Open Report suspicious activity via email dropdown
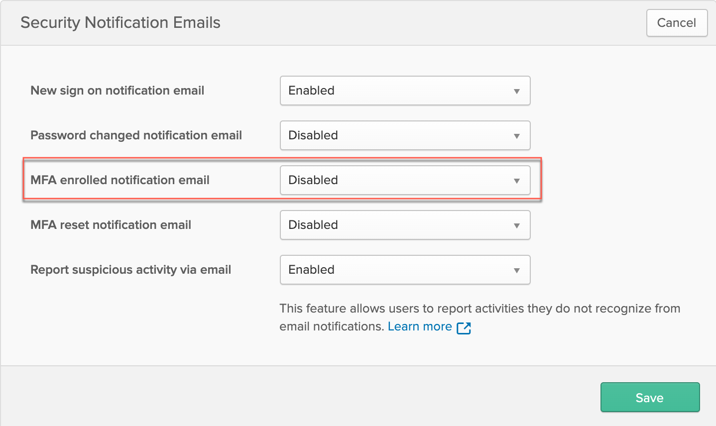Image resolution: width=716 pixels, height=426 pixels. click(x=405, y=270)
